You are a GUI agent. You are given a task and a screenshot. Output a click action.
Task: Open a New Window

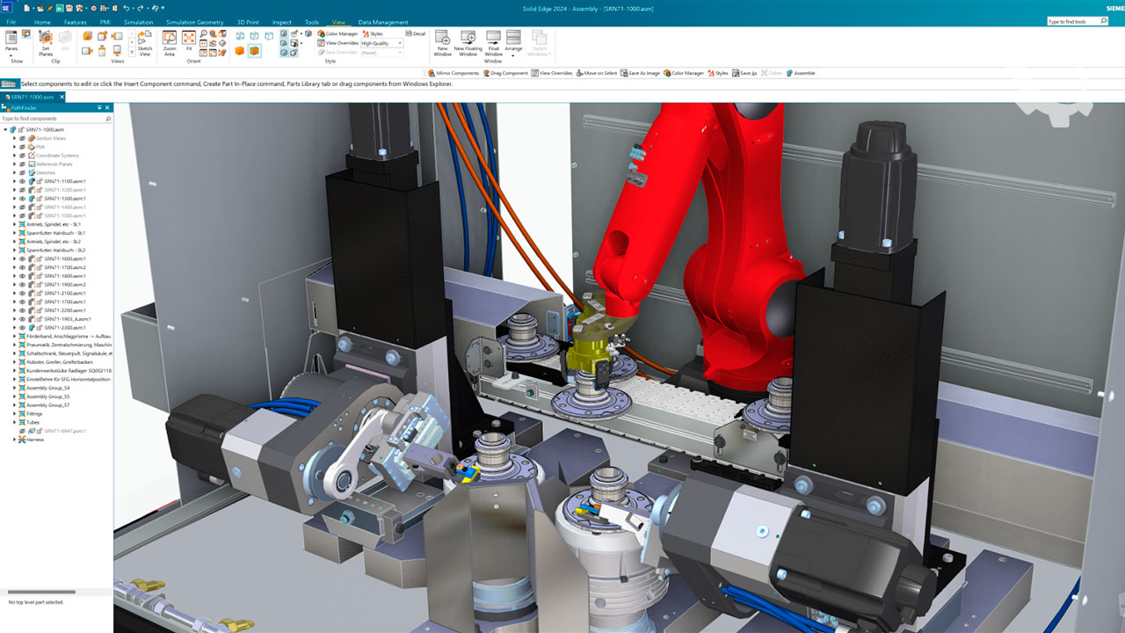[443, 44]
